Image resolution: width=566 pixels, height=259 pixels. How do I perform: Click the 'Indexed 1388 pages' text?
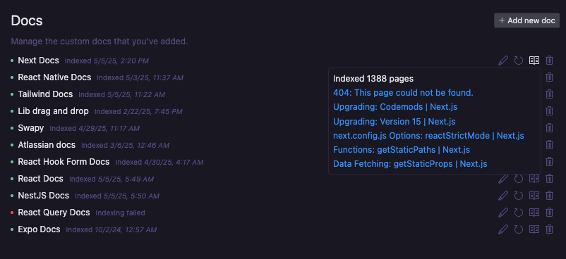[373, 79]
